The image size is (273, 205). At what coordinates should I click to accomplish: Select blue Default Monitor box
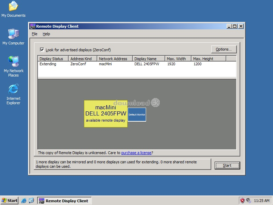[137, 114]
